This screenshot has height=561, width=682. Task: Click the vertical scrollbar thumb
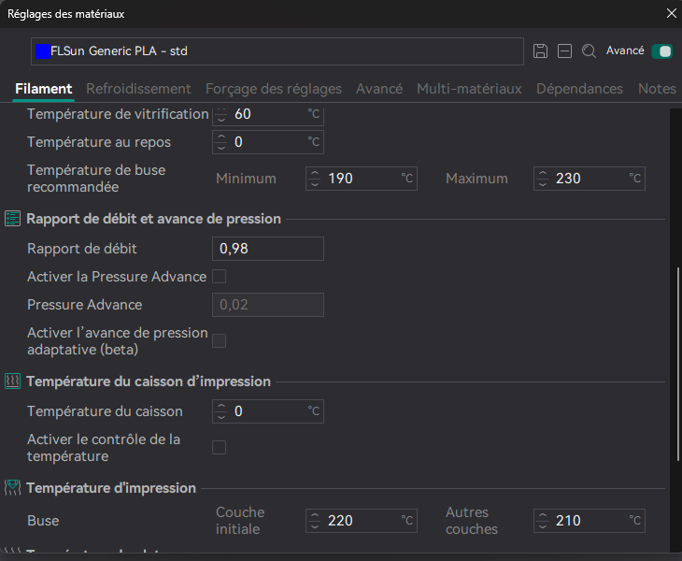677,364
